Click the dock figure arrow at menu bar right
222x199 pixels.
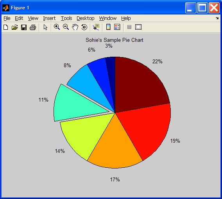pyautogui.click(x=217, y=18)
